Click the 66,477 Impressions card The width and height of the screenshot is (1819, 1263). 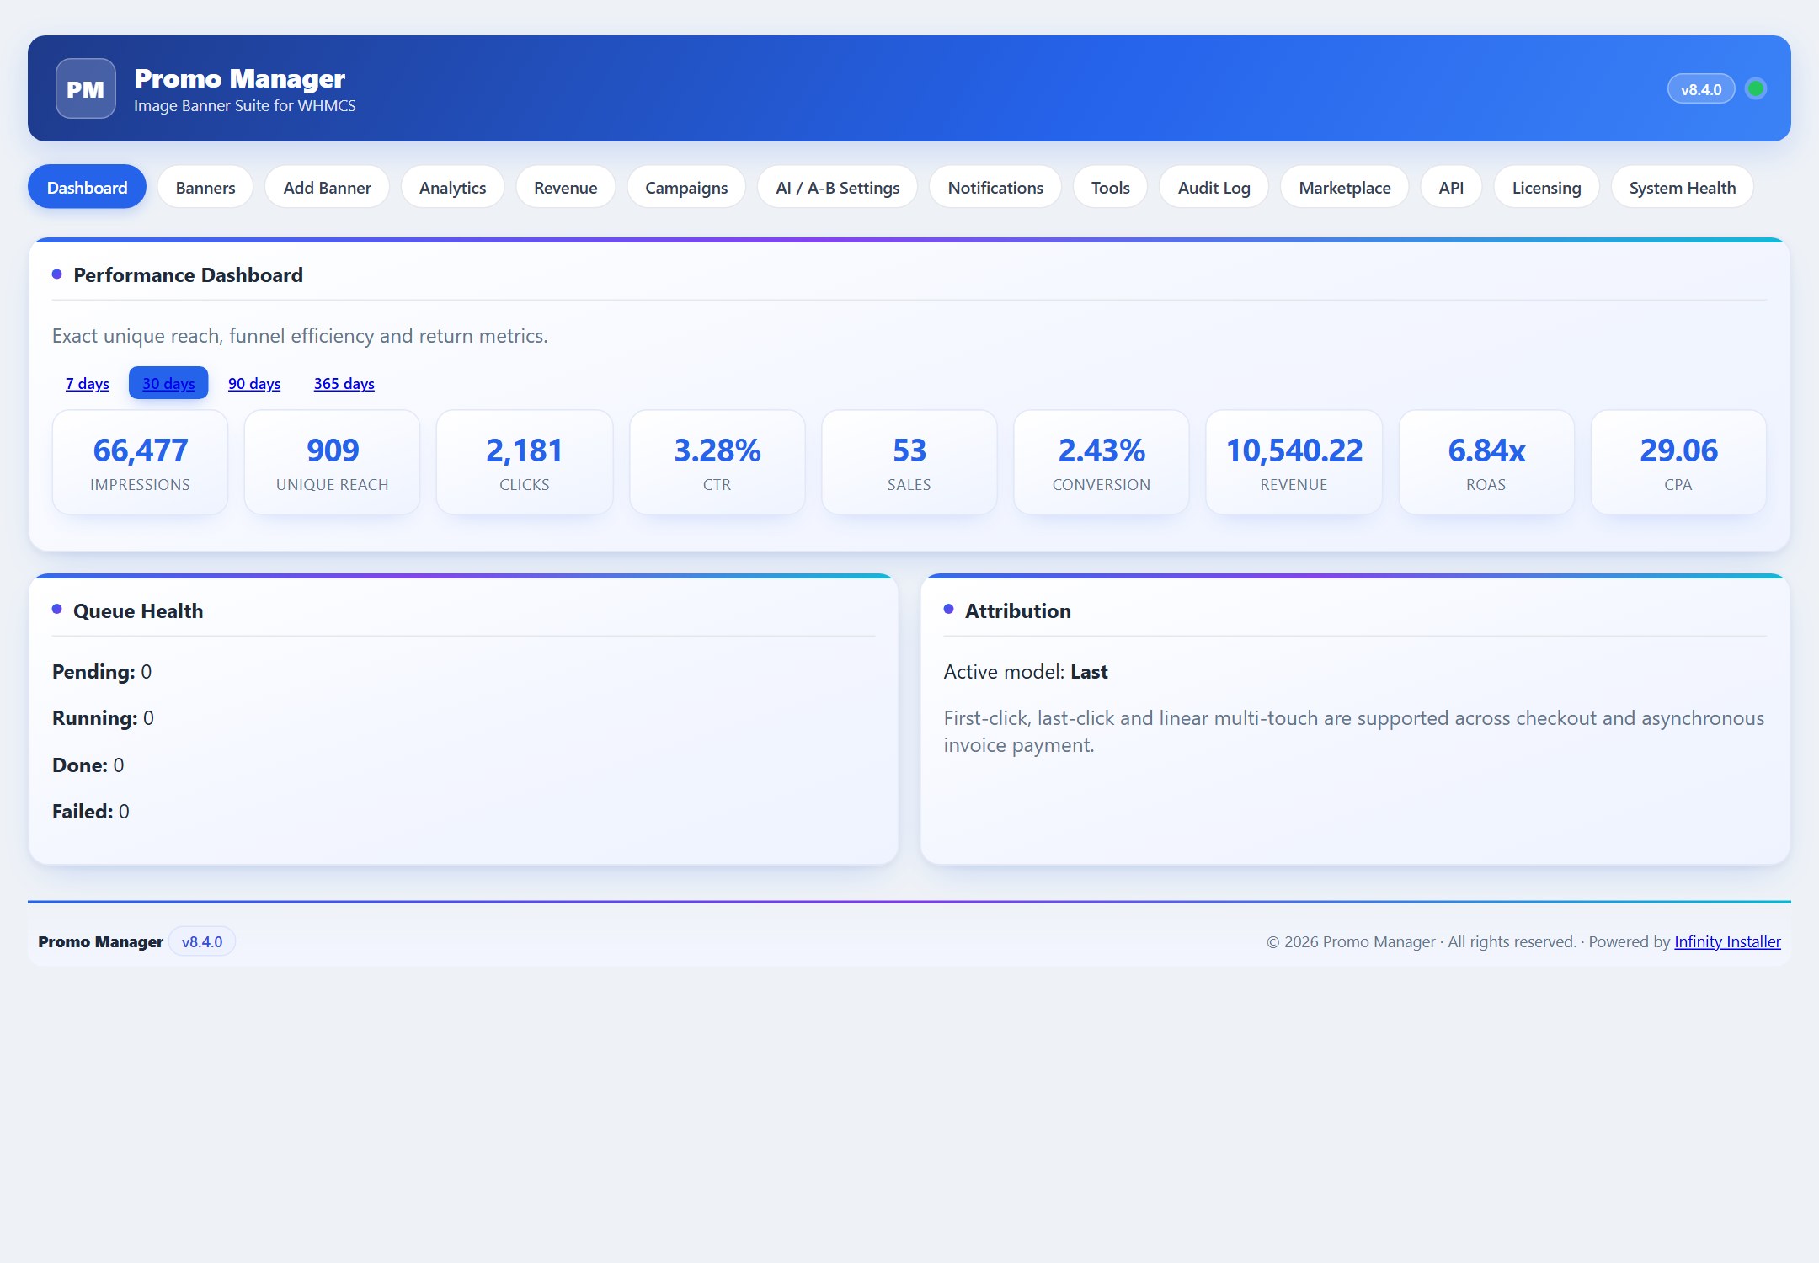click(140, 462)
